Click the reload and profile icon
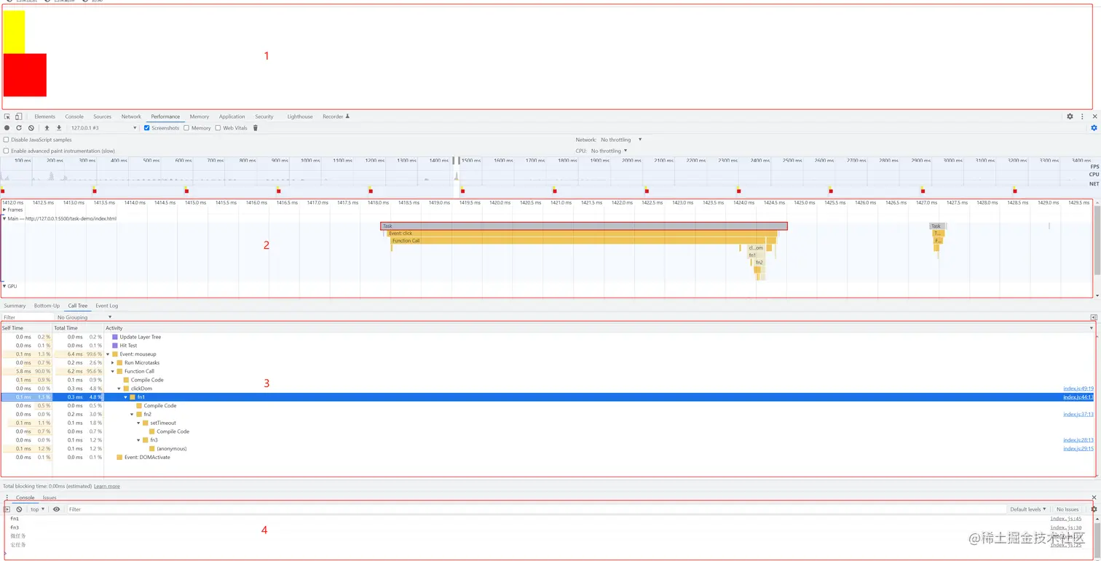1101x561 pixels. click(19, 128)
